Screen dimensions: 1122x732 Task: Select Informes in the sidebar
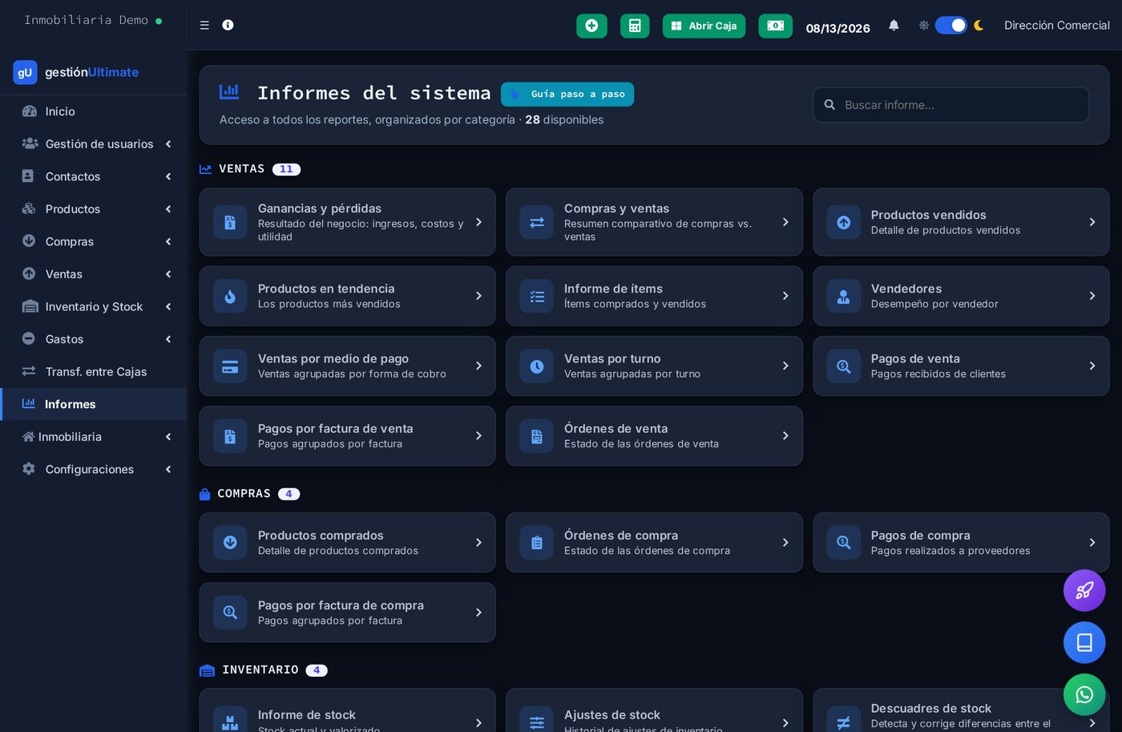point(94,404)
